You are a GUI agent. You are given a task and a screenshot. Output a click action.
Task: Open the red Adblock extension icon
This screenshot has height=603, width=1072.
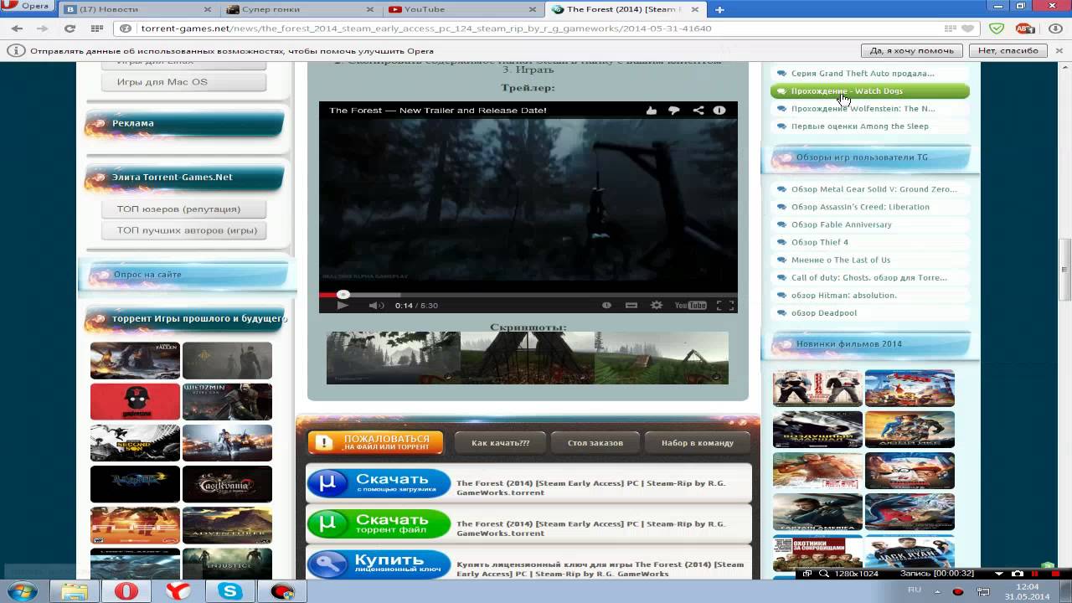pyautogui.click(x=1025, y=28)
